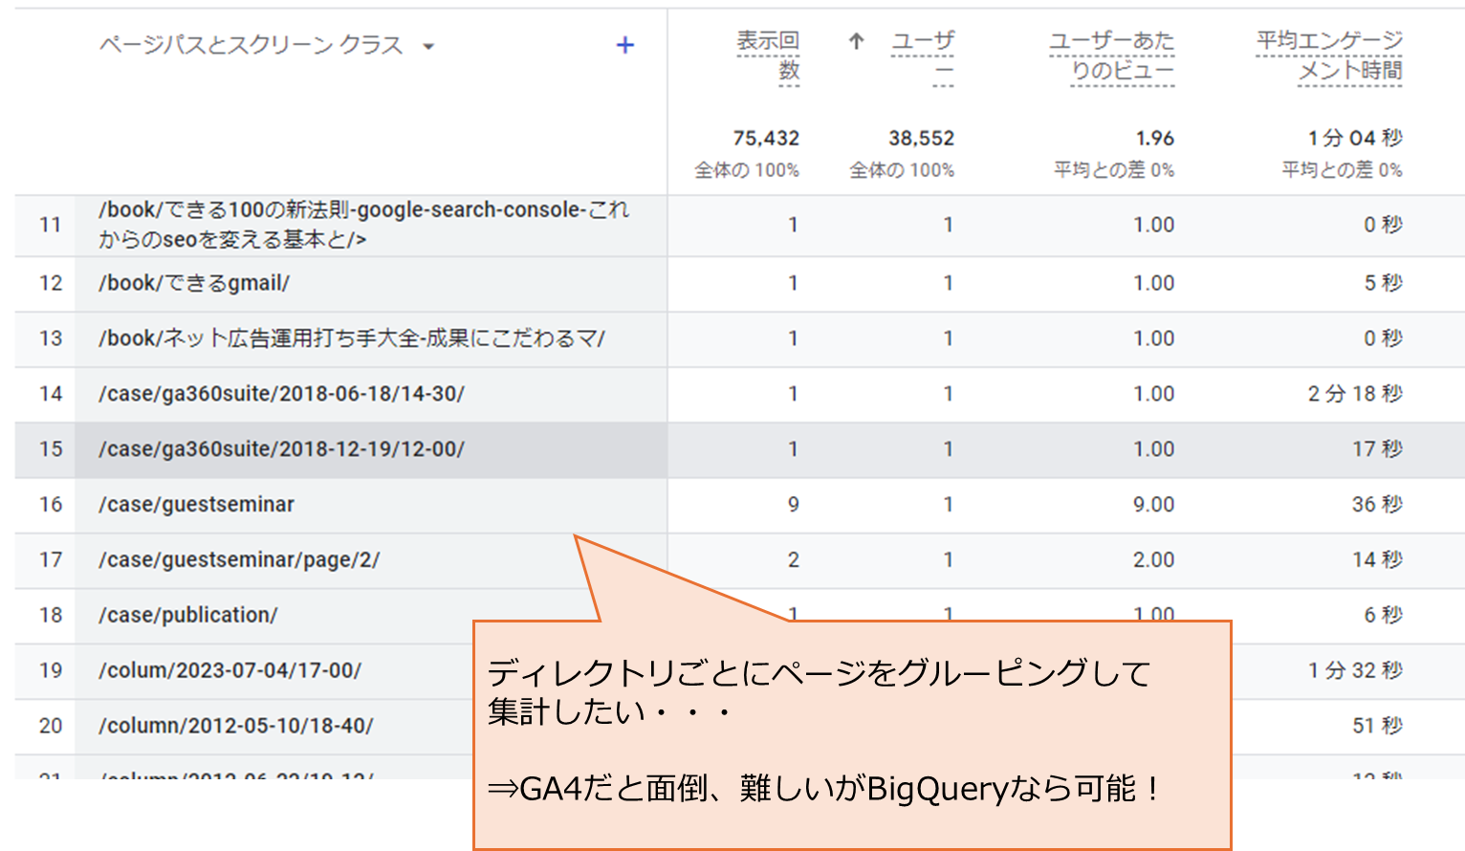Click the /colum/2023-07-04/17-00/ path

(230, 670)
